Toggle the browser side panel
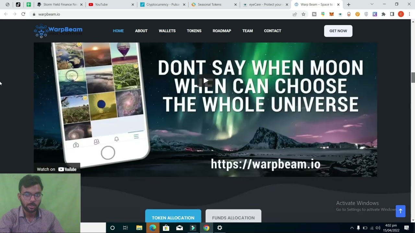Screen dimensions: 415x233 tap(392, 14)
